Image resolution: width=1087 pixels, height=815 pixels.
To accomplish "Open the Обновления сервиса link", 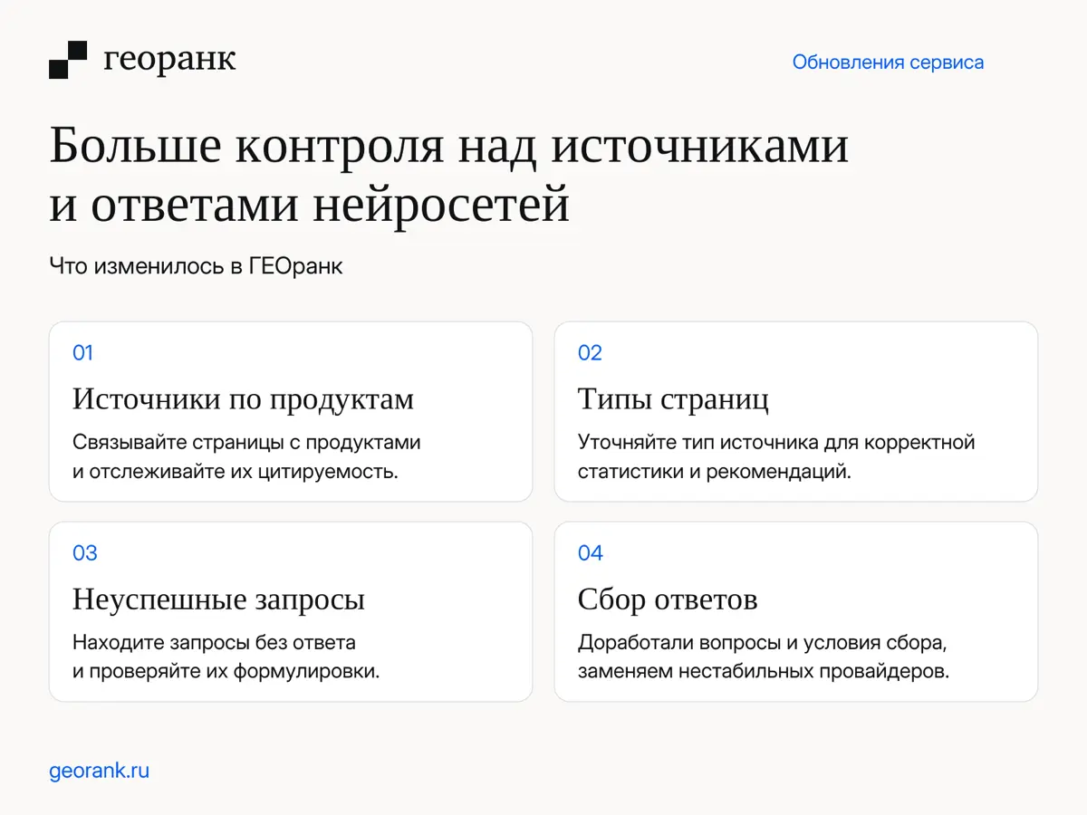I will point(888,62).
